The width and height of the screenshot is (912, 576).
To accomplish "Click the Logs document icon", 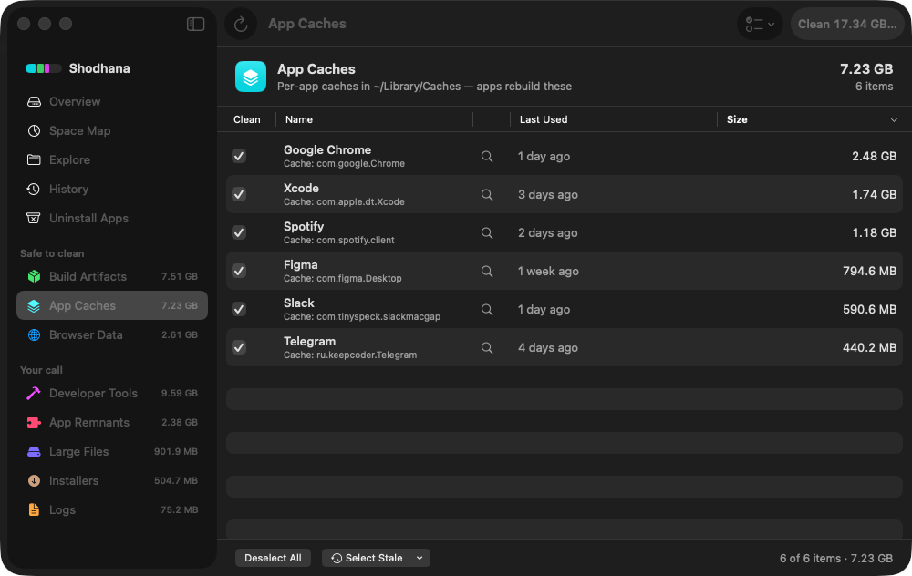I will tap(34, 509).
